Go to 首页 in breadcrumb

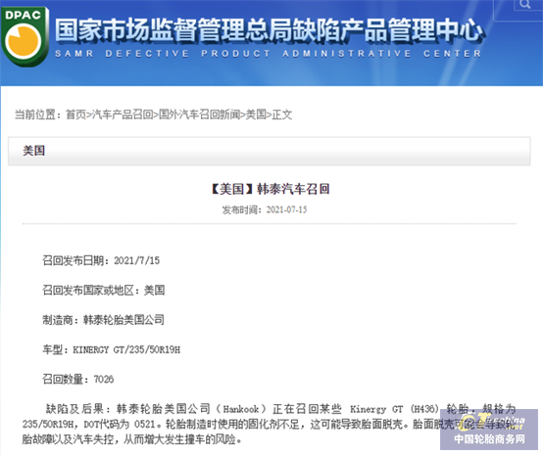[x=75, y=114]
